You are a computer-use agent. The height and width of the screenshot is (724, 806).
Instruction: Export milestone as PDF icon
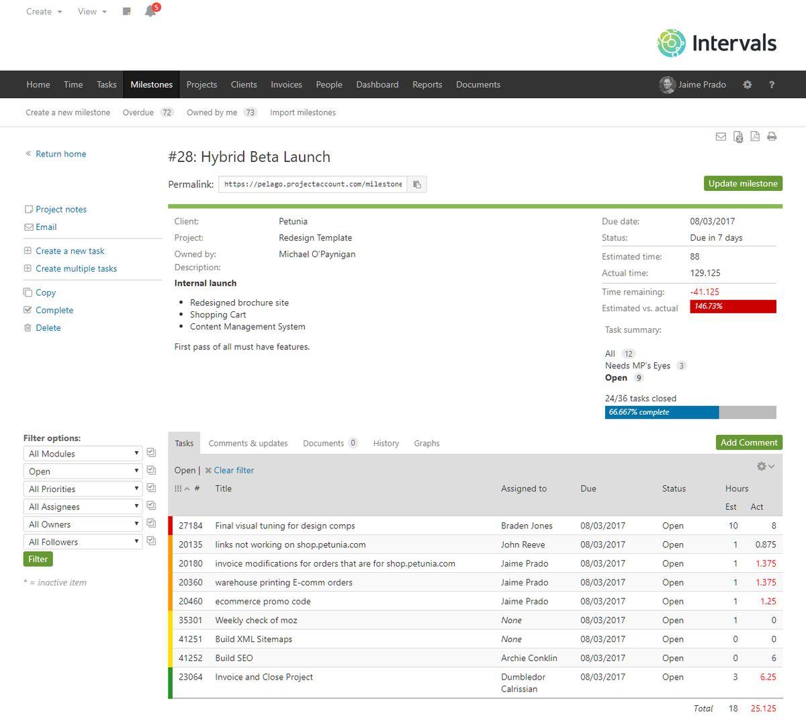coord(755,136)
